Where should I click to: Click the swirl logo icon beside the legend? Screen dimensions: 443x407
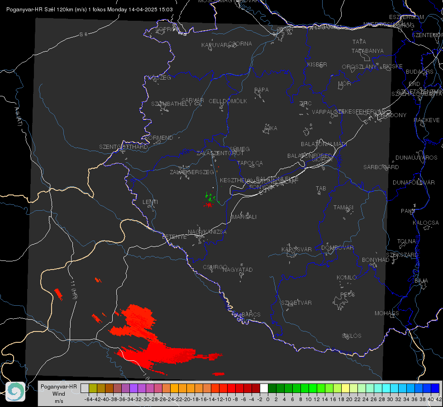point(15,391)
